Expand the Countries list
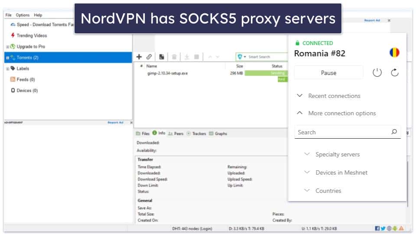 click(322, 191)
